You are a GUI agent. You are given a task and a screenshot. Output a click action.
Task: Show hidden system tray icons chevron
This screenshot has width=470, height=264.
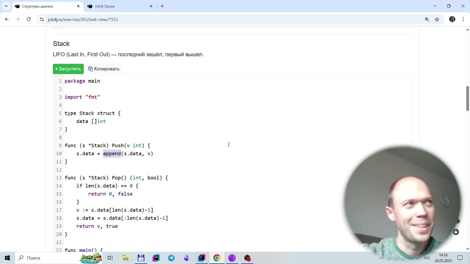click(381, 258)
